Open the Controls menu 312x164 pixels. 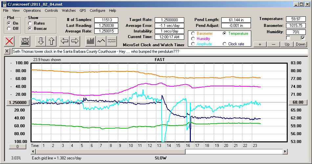(51, 10)
